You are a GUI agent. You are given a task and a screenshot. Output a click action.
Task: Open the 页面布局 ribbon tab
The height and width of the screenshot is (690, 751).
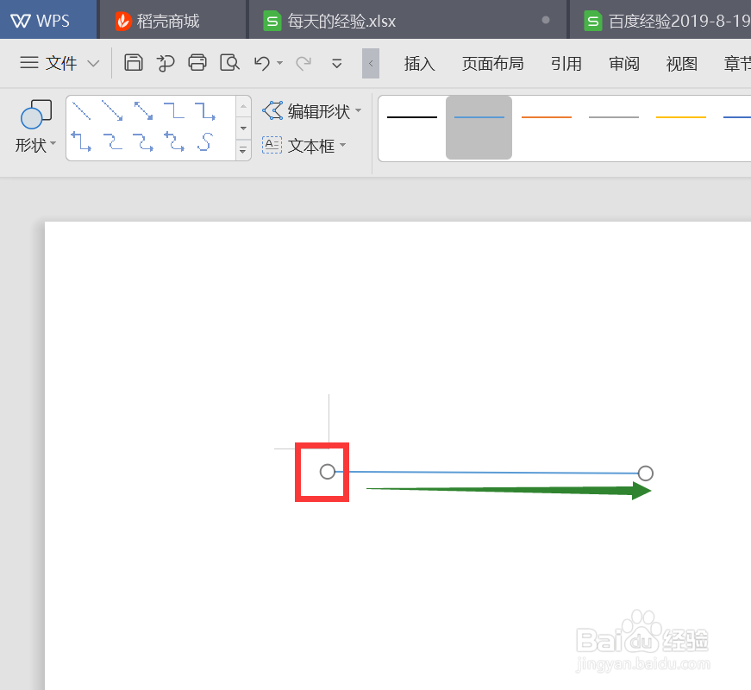pos(492,63)
